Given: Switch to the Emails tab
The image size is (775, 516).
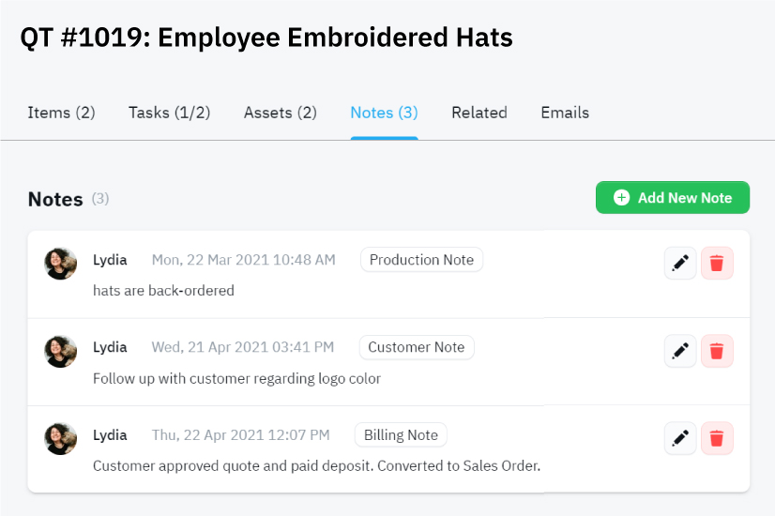Looking at the screenshot, I should pyautogui.click(x=565, y=113).
